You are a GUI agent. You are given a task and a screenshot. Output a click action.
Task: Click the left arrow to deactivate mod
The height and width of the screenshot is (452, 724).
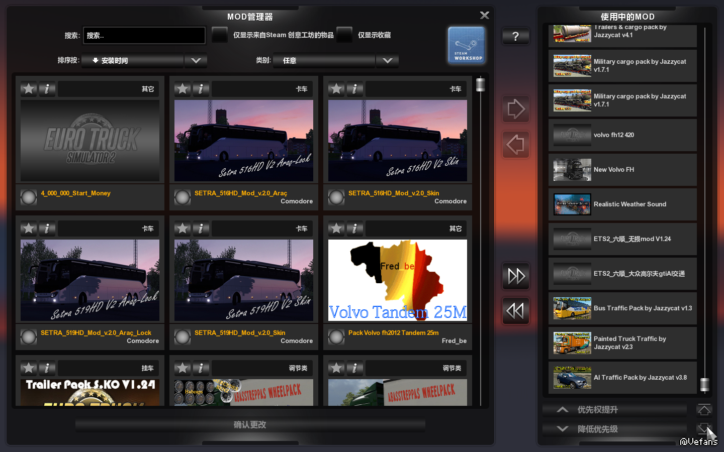click(x=515, y=145)
